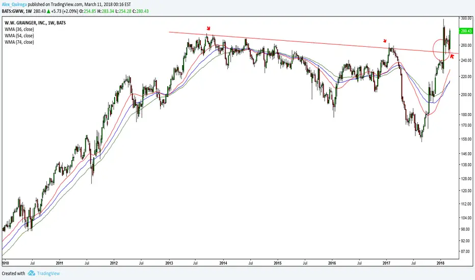The height and width of the screenshot is (280, 475).
Task: Click the 220.00 price axis label
Action: 466,77
